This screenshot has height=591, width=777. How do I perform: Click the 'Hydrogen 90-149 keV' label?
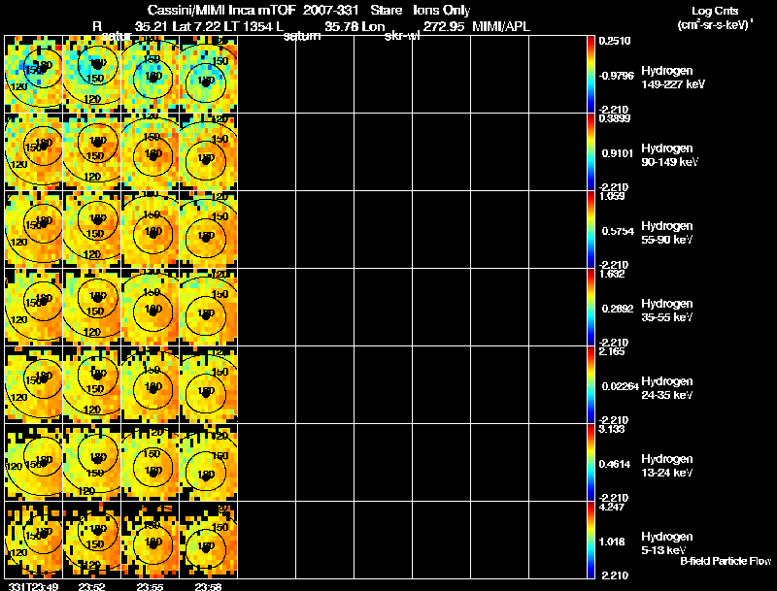coord(669,155)
